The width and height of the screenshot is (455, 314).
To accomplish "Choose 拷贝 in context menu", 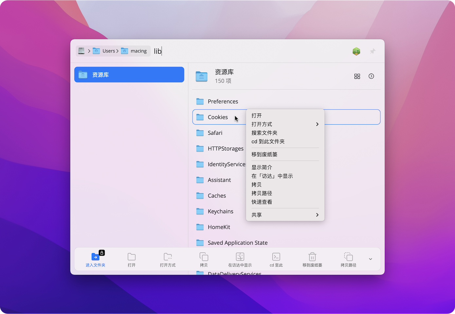I will (x=285, y=185).
